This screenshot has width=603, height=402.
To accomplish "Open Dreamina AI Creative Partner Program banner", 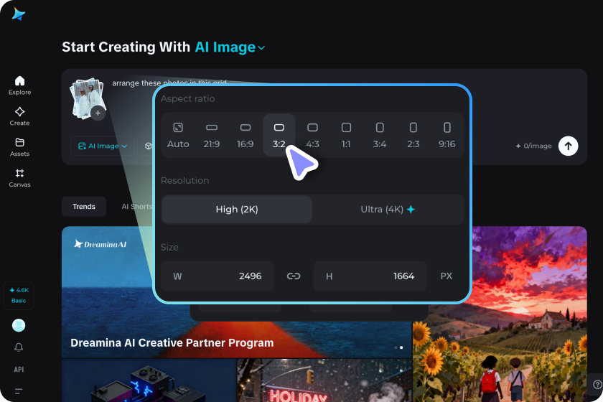I will (172, 342).
